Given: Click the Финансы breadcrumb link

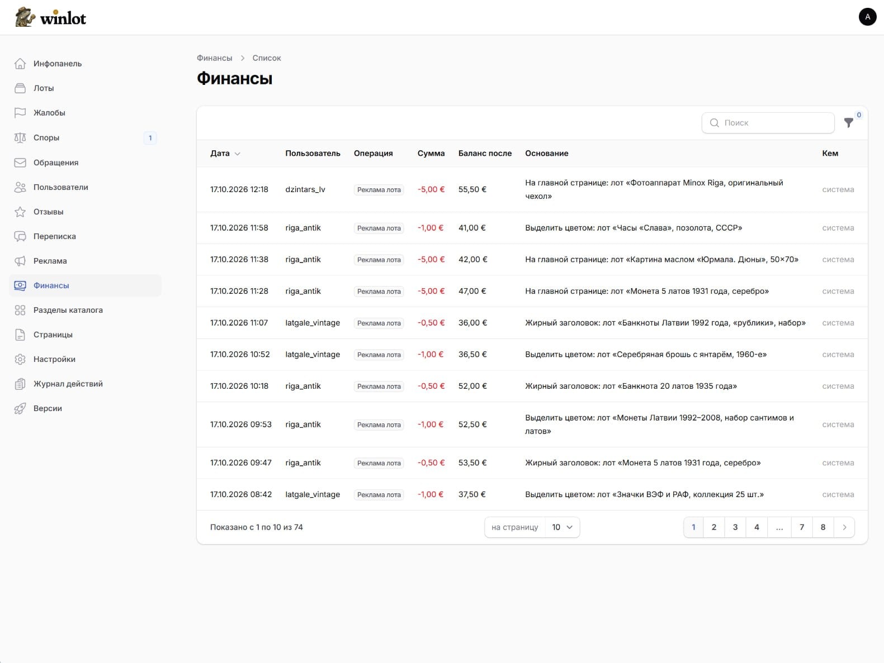Looking at the screenshot, I should (x=214, y=58).
